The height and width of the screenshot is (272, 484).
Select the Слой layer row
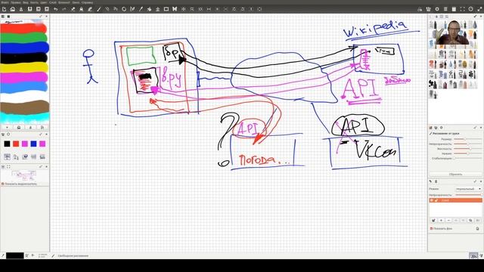coord(455,200)
